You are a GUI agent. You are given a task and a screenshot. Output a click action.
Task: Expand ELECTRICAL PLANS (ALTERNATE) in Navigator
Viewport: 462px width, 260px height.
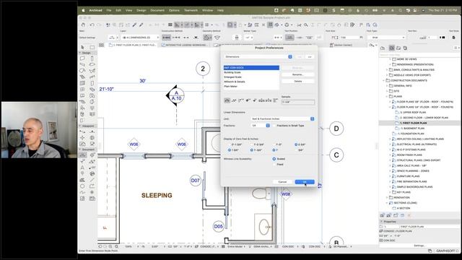[x=390, y=144]
